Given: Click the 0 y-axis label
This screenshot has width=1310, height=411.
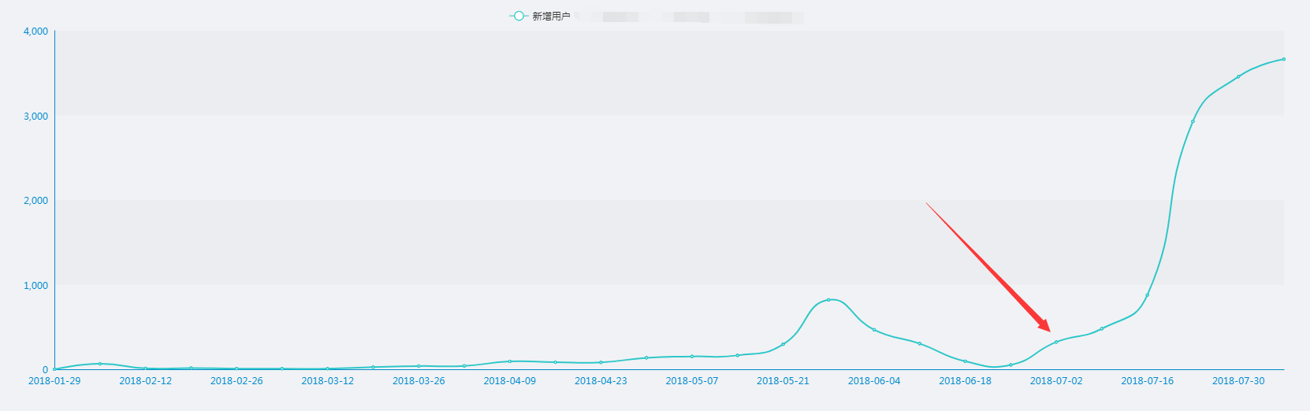Looking at the screenshot, I should point(46,370).
